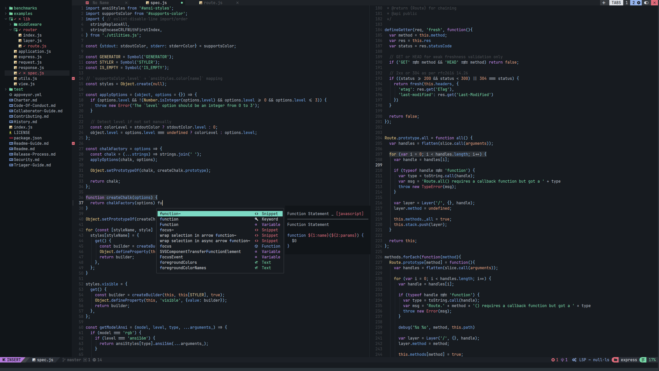Click the test folder icon
659x371 pixels.
[x=11, y=89]
